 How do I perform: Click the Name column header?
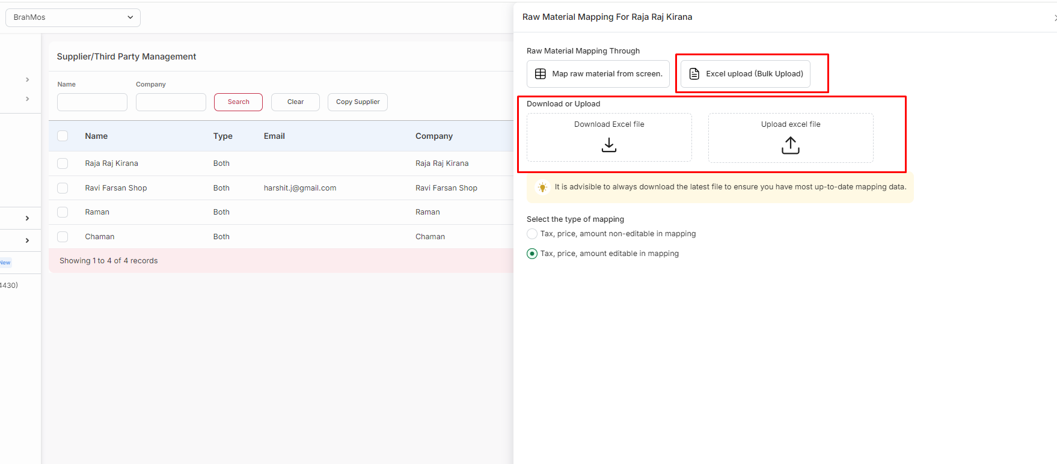point(96,136)
